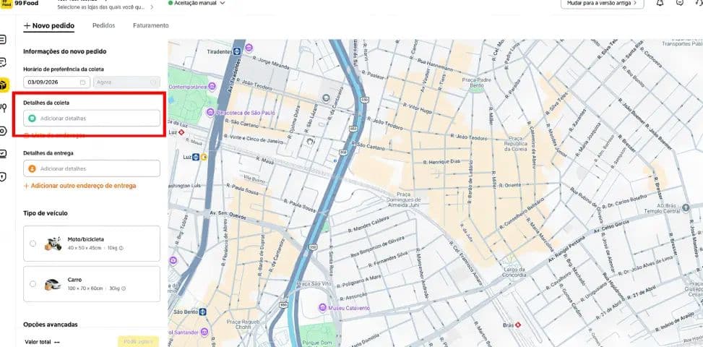This screenshot has width=703, height=347.
Task: Click Mudar para a versão antiga button
Action: [602, 3]
